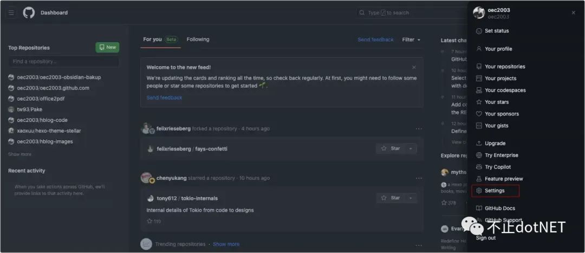
Task: Open options for chenyukang feed item
Action: coord(419,178)
